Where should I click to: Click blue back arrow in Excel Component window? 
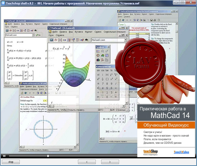tap(135, 20)
